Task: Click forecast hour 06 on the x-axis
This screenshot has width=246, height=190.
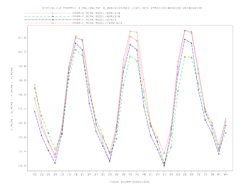Action: tap(48, 174)
